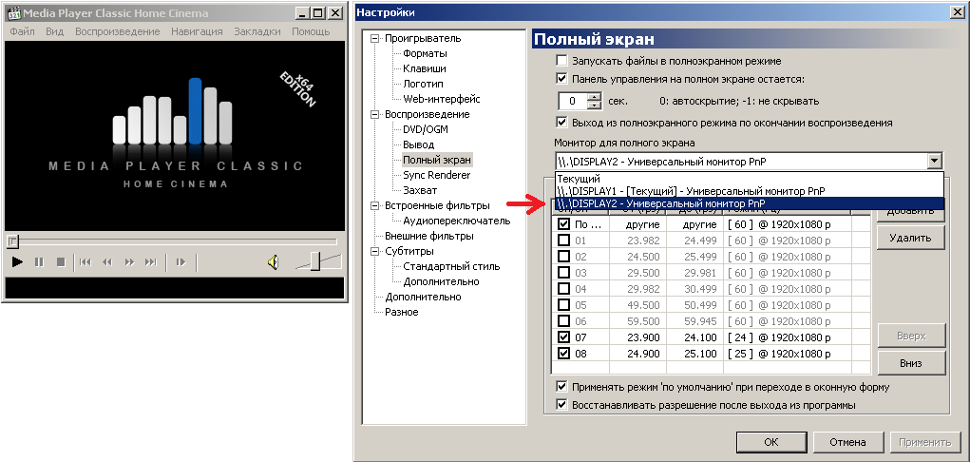The width and height of the screenshot is (970, 462).
Task: Select Вывод in settings tree
Action: pyautogui.click(x=418, y=144)
